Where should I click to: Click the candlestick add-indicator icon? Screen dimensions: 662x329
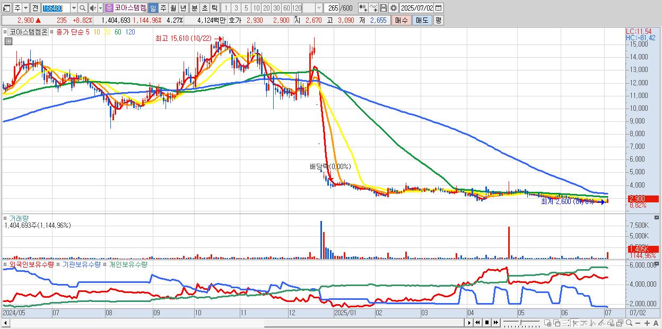pos(363,8)
